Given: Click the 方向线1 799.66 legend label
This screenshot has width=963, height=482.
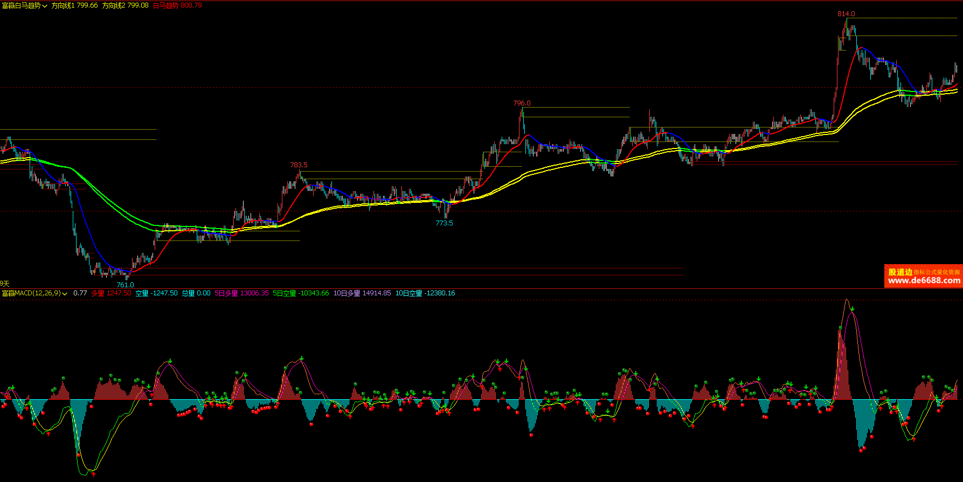Looking at the screenshot, I should pyautogui.click(x=74, y=5).
